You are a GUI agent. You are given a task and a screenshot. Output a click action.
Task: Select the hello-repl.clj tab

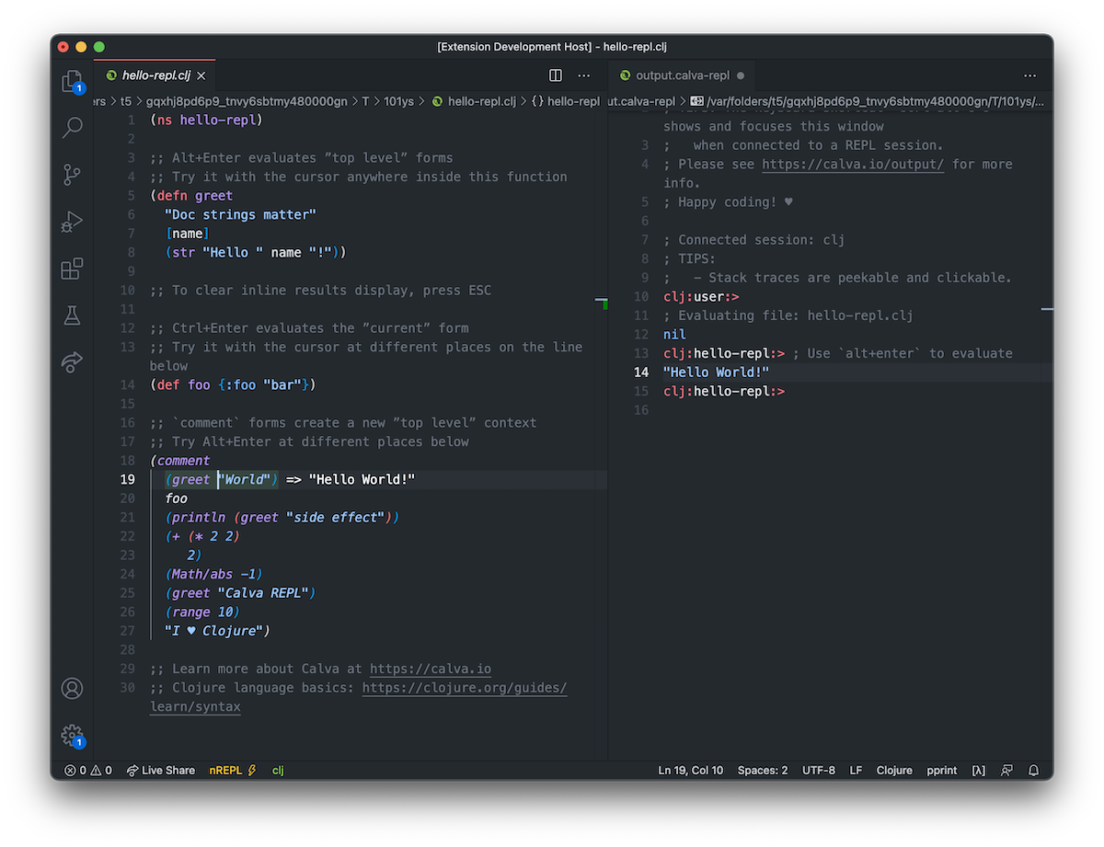click(155, 75)
